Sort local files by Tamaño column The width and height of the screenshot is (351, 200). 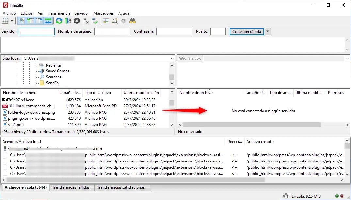pos(70,93)
